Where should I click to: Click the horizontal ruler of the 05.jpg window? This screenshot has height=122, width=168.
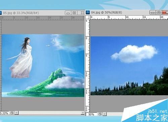tap(43, 18)
